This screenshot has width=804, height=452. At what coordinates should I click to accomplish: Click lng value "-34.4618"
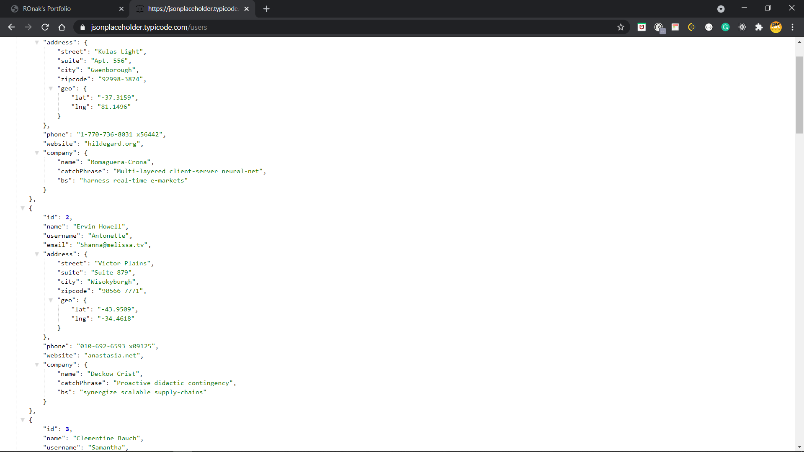click(x=116, y=318)
